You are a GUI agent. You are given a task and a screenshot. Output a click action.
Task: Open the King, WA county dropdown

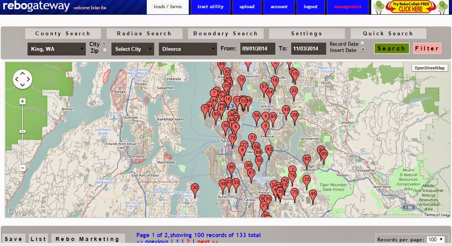57,49
